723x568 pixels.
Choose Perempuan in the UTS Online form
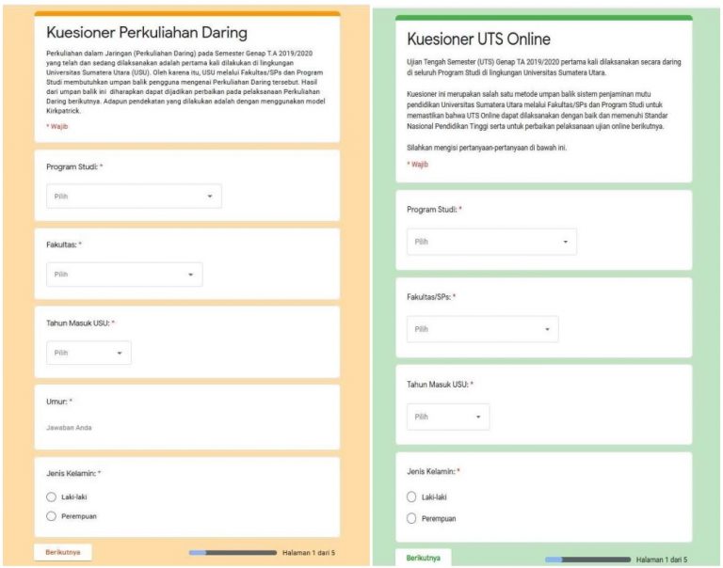click(x=412, y=518)
